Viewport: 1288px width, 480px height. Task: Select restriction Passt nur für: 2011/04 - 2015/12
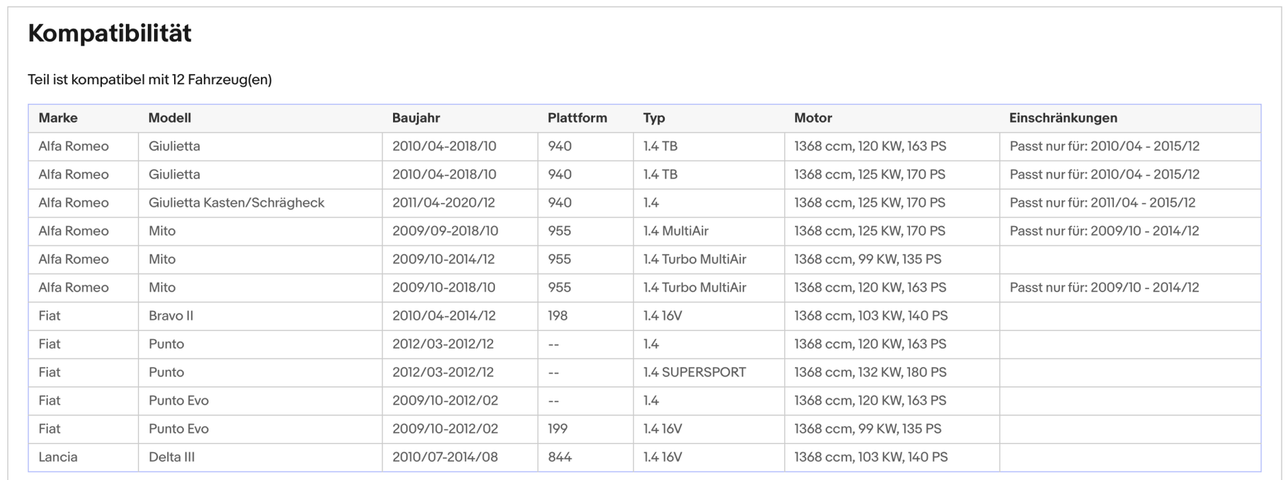point(1103,203)
